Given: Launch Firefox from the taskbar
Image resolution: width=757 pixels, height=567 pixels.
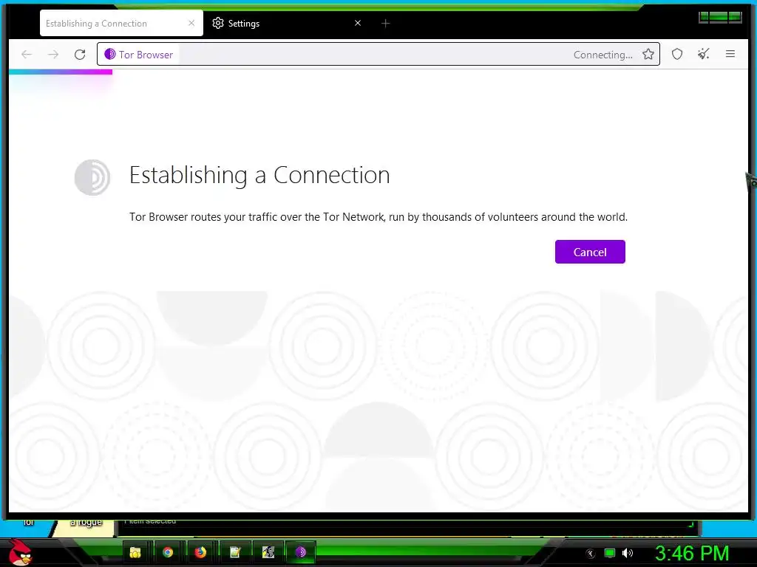Looking at the screenshot, I should pyautogui.click(x=200, y=552).
